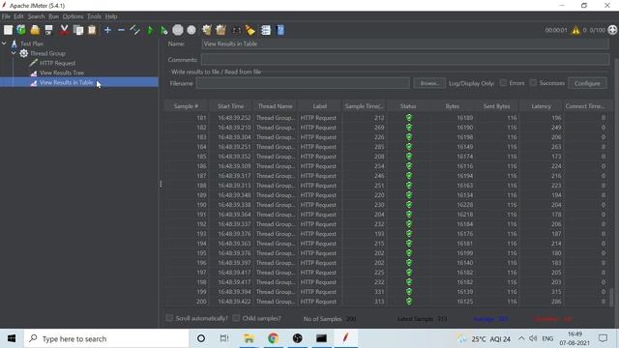Open the File menu
Image resolution: width=619 pixels, height=348 pixels.
coord(6,16)
